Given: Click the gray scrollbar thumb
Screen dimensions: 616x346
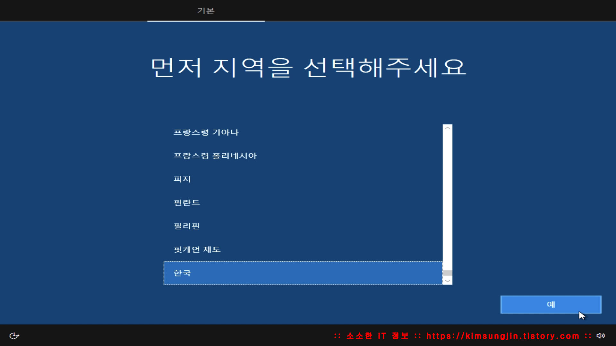Looking at the screenshot, I should tap(447, 273).
